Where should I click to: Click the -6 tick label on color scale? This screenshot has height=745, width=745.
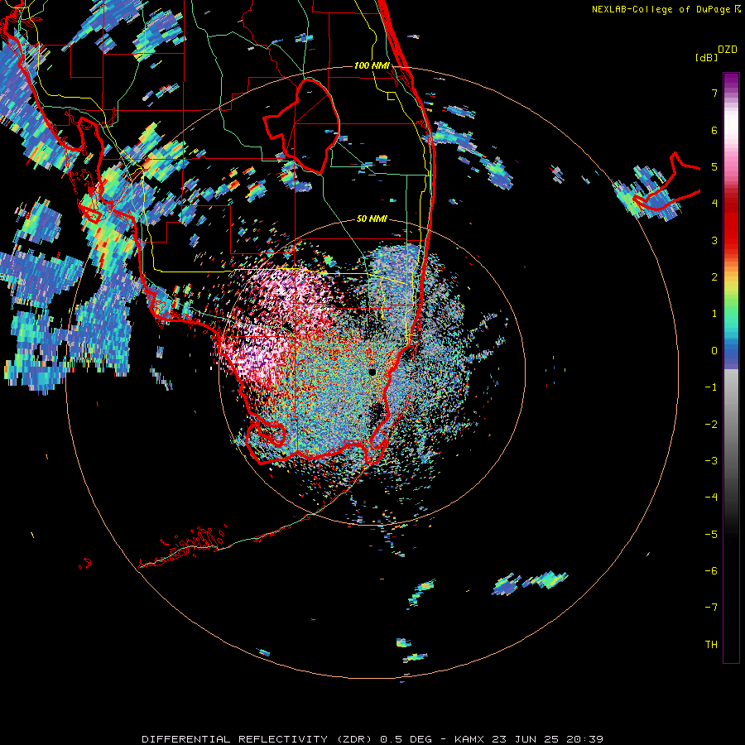click(x=711, y=571)
